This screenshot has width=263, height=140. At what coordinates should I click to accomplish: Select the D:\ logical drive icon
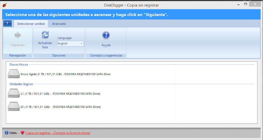14,106
